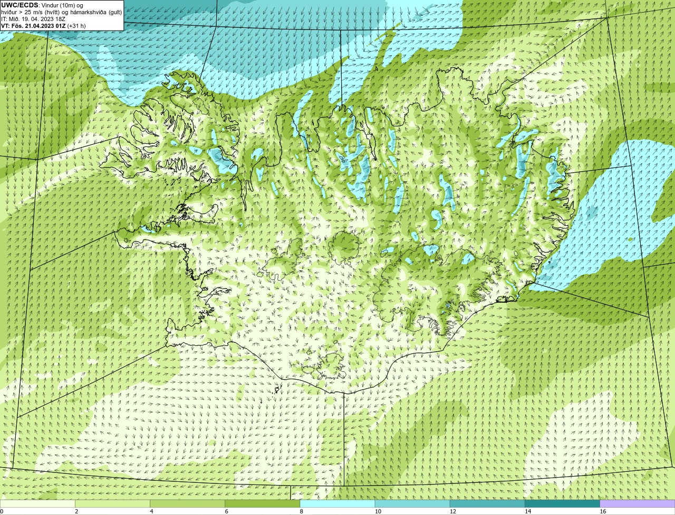Click the 4–6 m/s green color bar segment

(188, 504)
